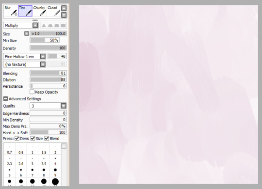The image size is (262, 189).
Task: Pick brush size 5 preset
Action: [10, 172]
